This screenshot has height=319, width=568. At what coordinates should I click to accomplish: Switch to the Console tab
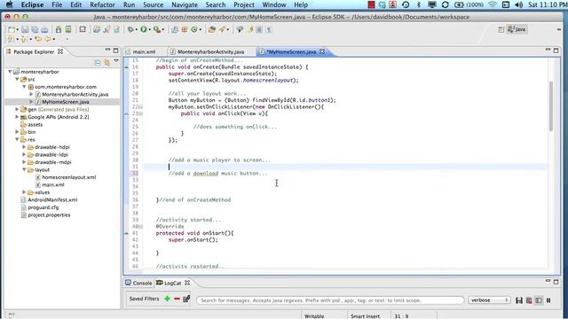[138, 283]
